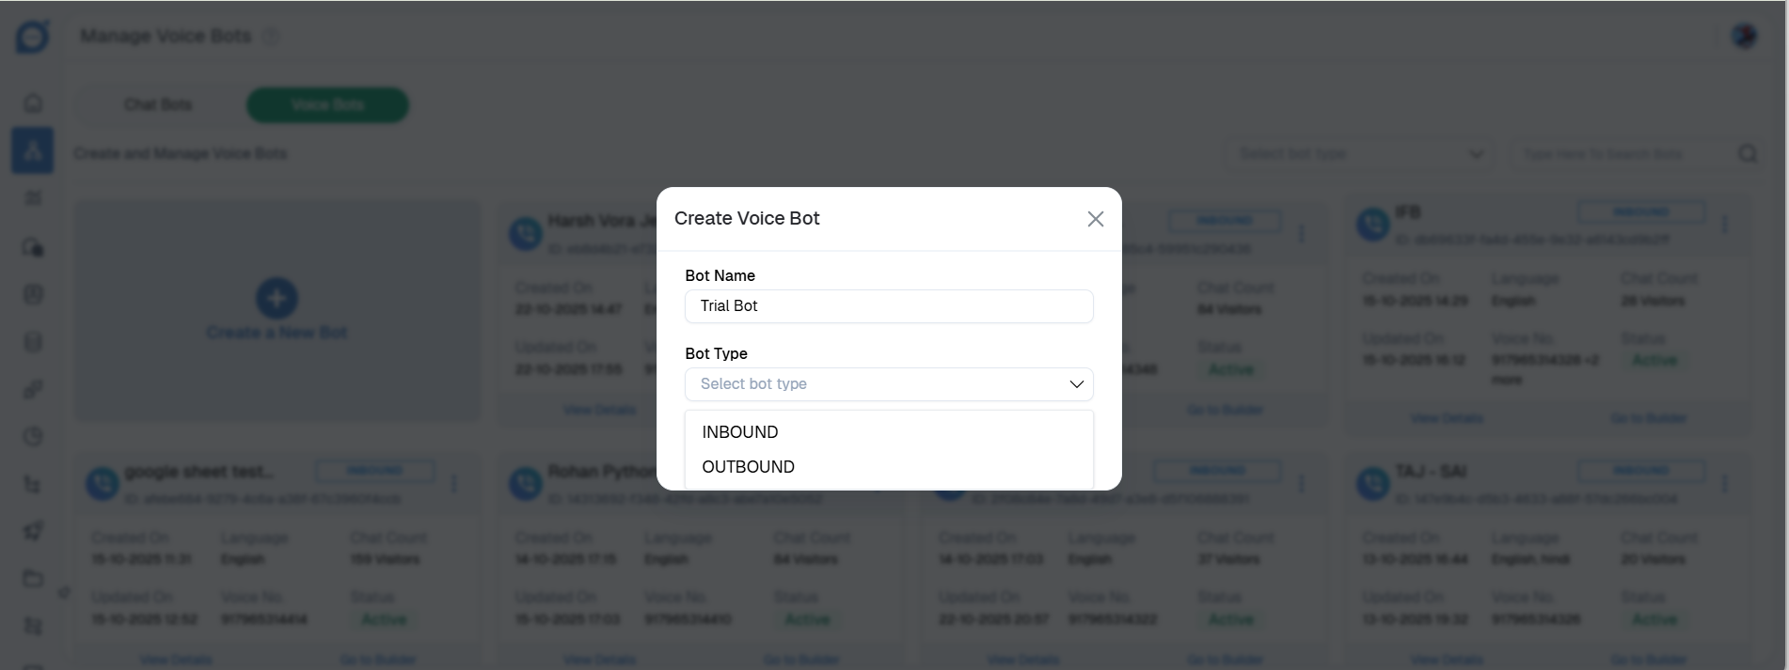Image resolution: width=1789 pixels, height=670 pixels.
Task: Open the three-dot menu on TAJ - SAI card
Action: [1724, 483]
